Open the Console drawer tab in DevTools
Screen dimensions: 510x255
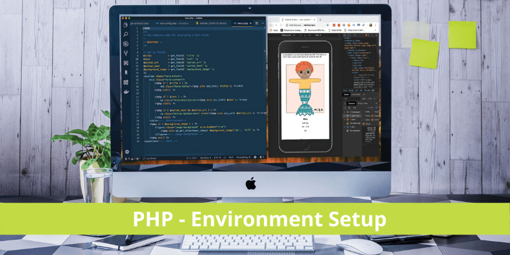pos(351,102)
